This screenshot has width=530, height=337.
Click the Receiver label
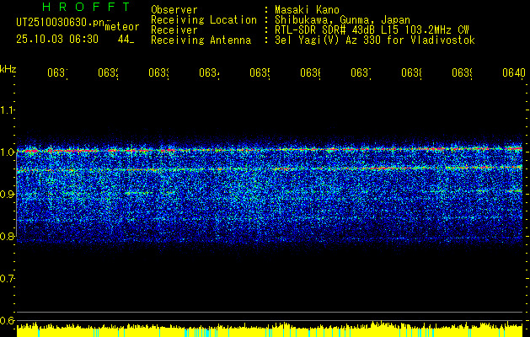[174, 30]
